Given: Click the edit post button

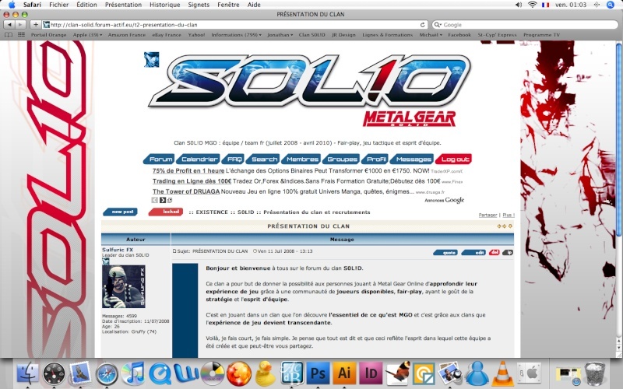Looking at the screenshot, I should click(x=473, y=252).
